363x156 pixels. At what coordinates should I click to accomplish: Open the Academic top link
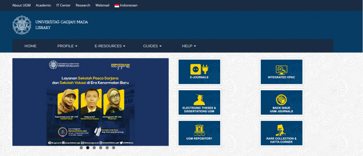click(x=43, y=5)
